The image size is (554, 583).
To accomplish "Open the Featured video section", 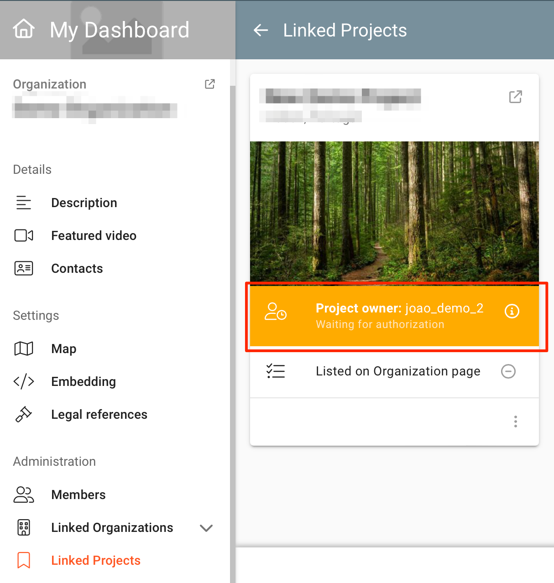I will tap(94, 236).
